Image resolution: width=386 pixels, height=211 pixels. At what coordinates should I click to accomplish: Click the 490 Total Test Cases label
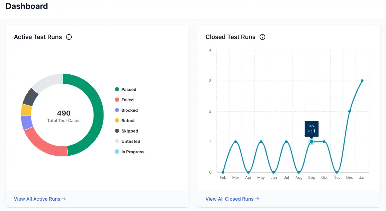click(64, 116)
